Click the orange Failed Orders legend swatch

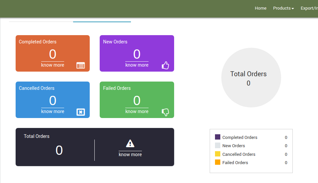218,162
